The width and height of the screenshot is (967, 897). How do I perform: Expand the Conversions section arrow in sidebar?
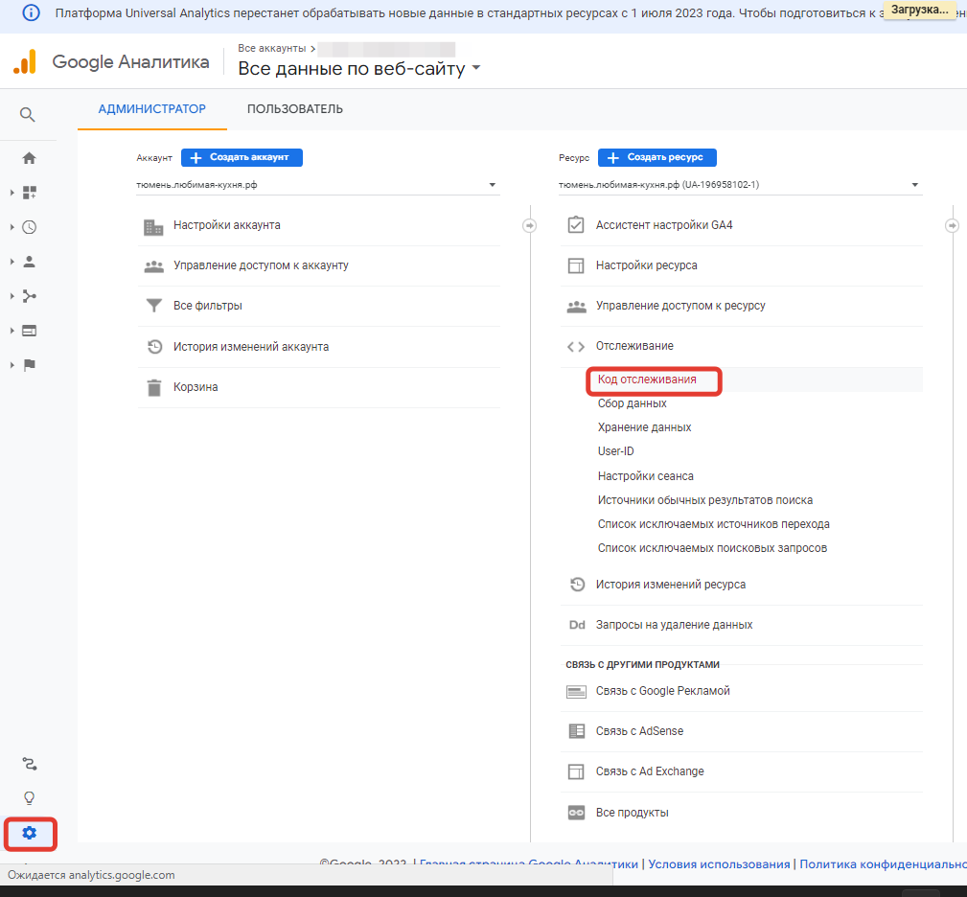[12, 365]
